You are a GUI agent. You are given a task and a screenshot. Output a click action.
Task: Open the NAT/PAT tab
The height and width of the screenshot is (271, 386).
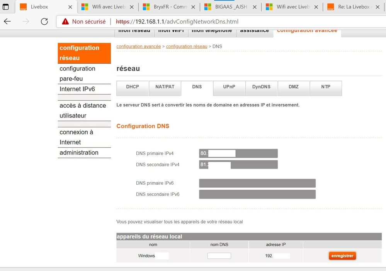(165, 87)
